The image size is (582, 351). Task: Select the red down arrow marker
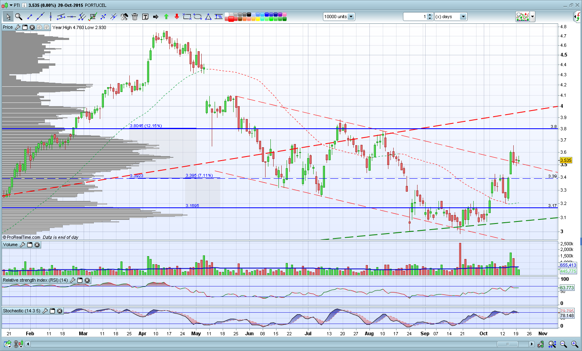[177, 17]
